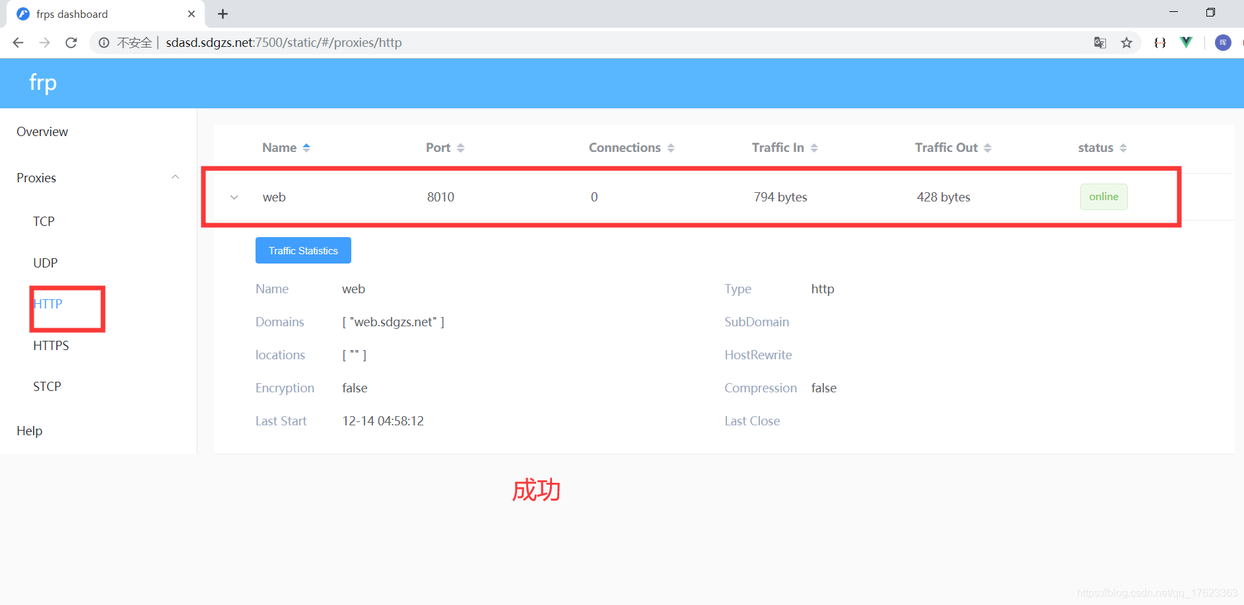Click the web name cell in table

click(274, 197)
